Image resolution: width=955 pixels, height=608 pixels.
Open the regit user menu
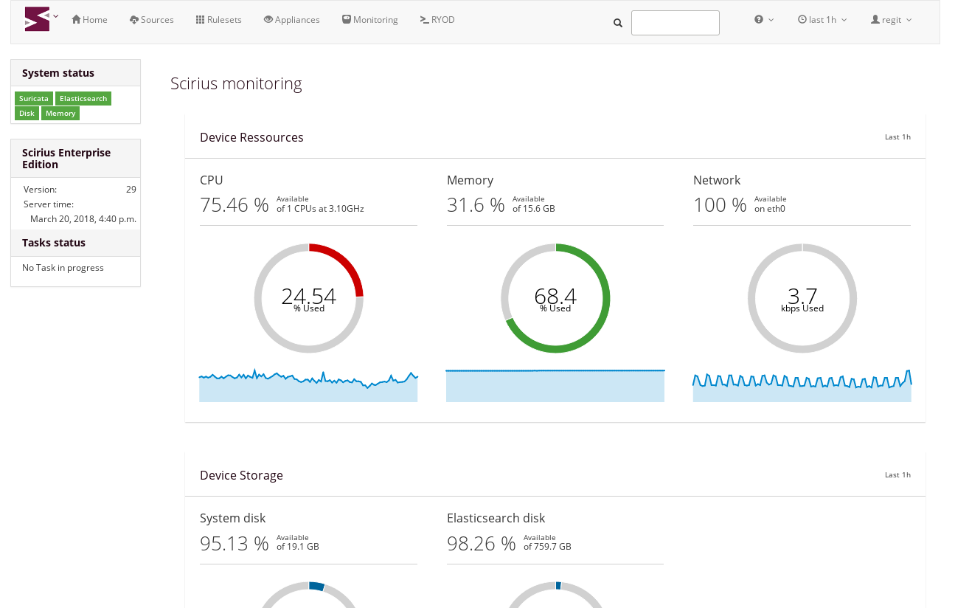(892, 20)
